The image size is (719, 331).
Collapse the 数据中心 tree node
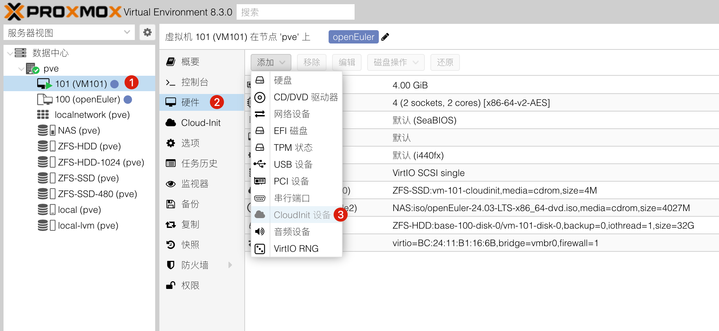click(10, 53)
